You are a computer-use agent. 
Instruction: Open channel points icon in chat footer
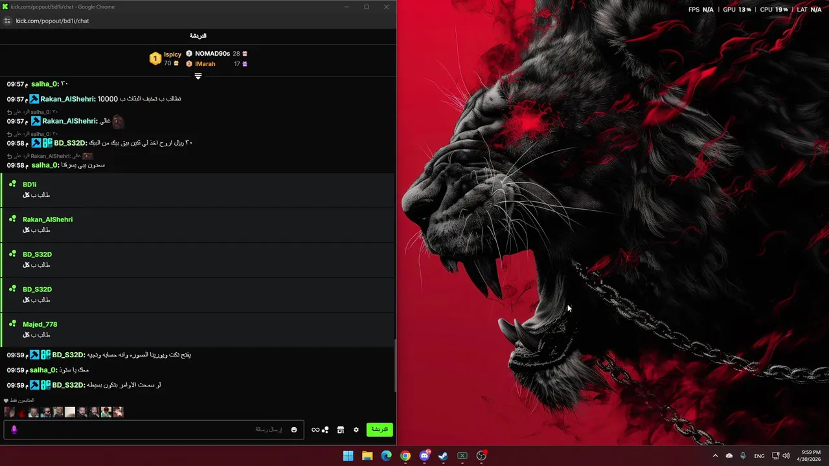(x=325, y=430)
